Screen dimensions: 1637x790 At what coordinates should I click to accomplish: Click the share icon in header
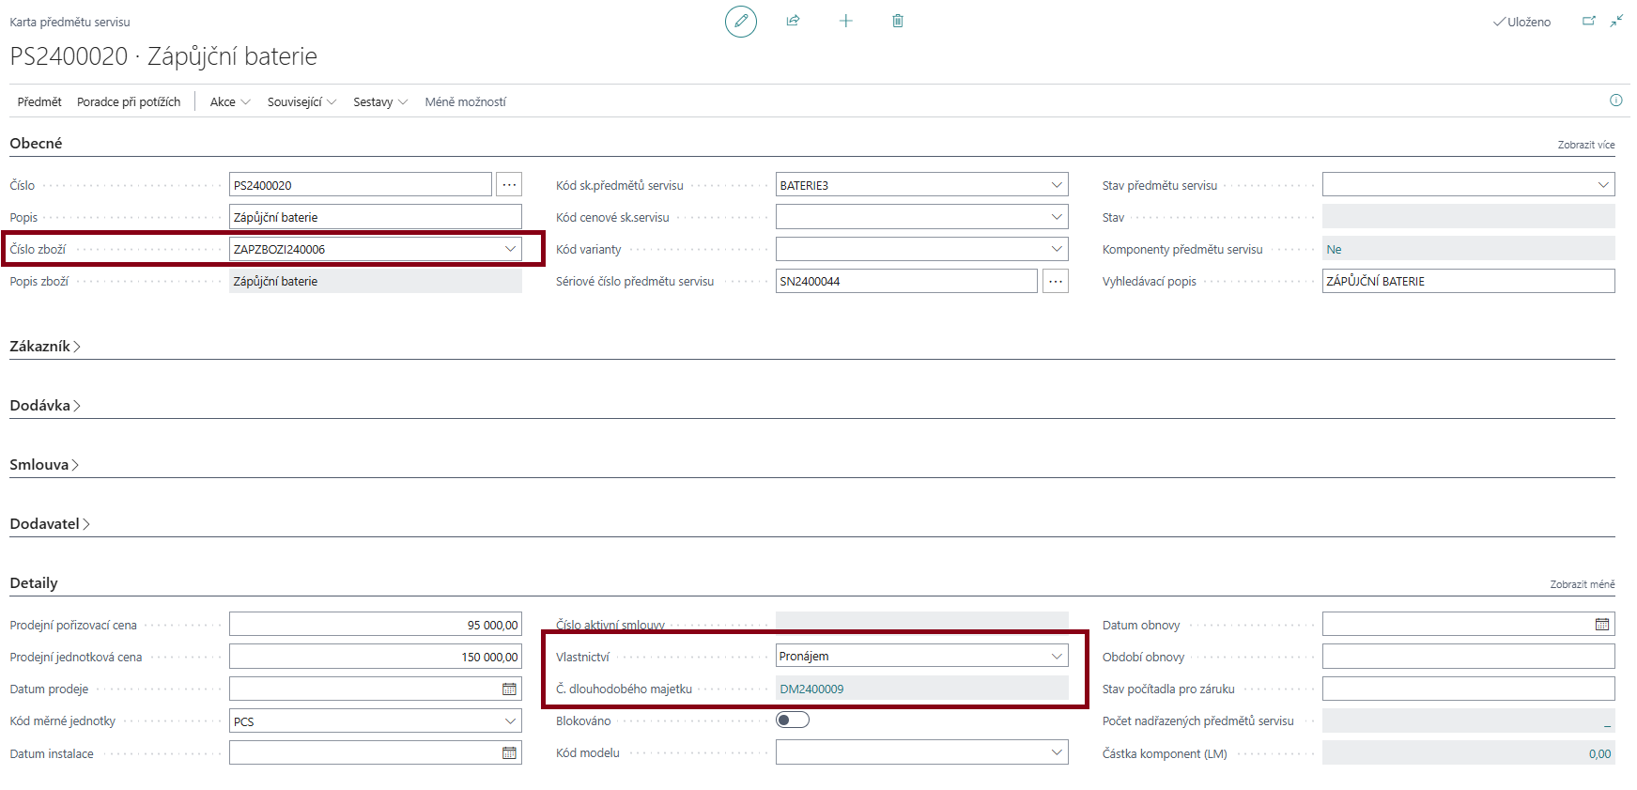[x=793, y=21]
